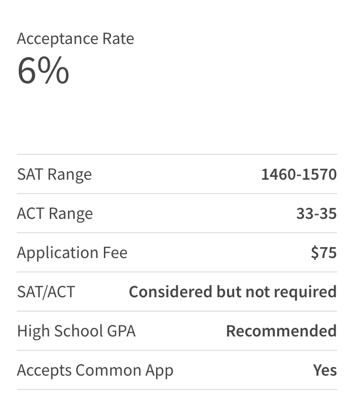The width and height of the screenshot is (362, 411).
Task: Click the lower SAT score 1460
Action: (277, 174)
